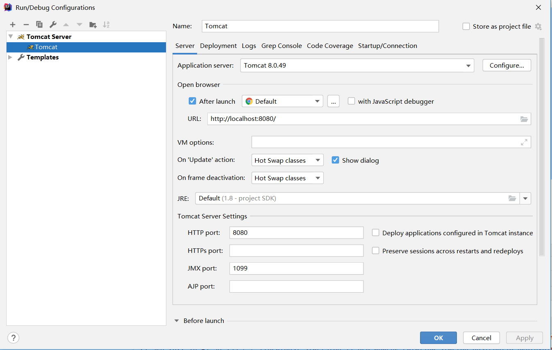The width and height of the screenshot is (552, 350).
Task: Open JRE dropdown arrow
Action: tap(525, 198)
